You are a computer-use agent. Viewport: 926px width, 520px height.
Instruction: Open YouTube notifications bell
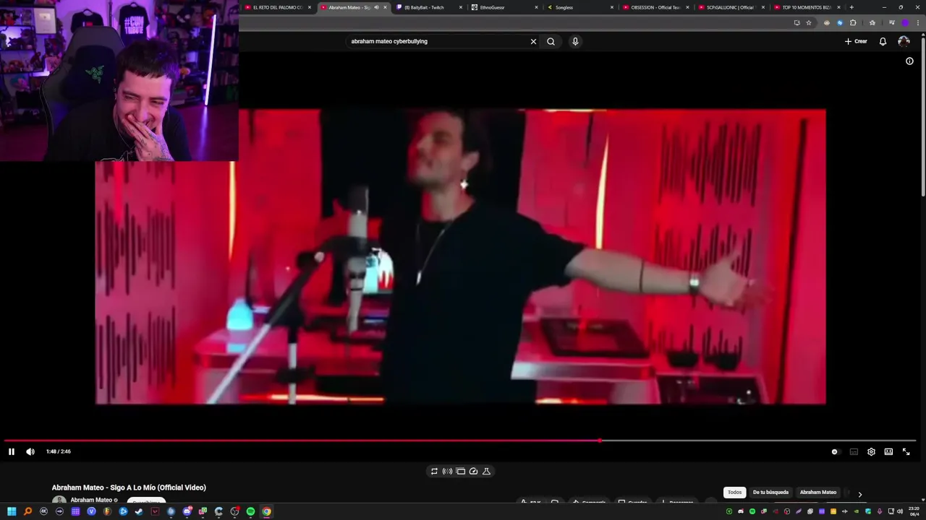coord(883,41)
